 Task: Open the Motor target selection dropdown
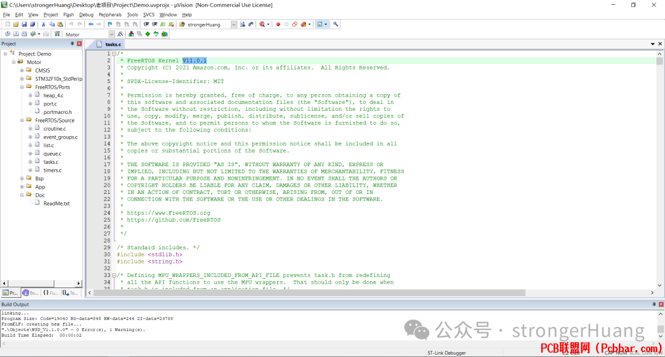111,34
